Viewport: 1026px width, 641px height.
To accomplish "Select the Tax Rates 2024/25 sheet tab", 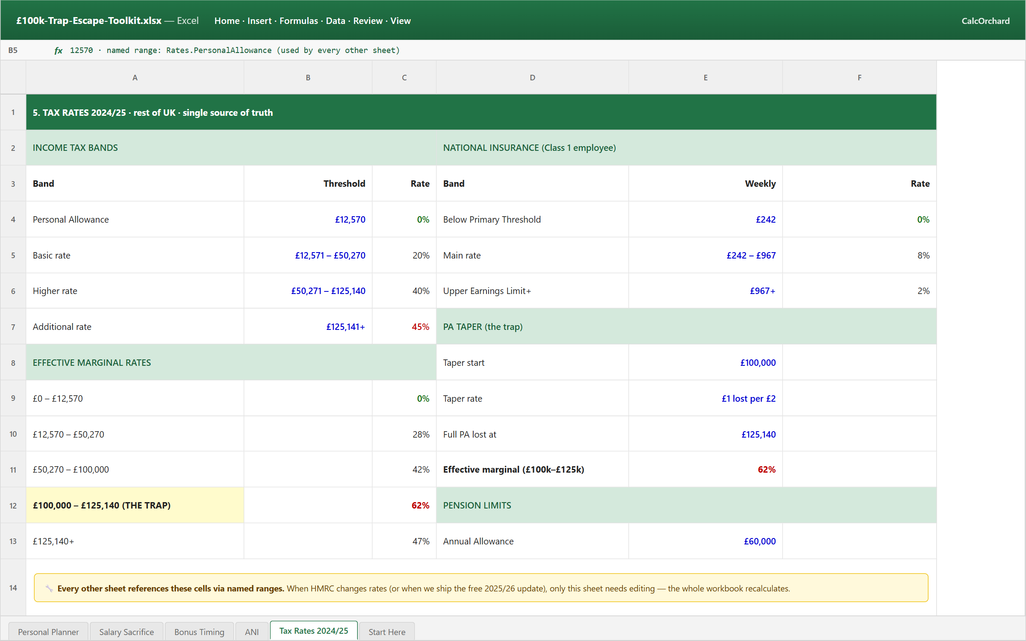I will (314, 631).
